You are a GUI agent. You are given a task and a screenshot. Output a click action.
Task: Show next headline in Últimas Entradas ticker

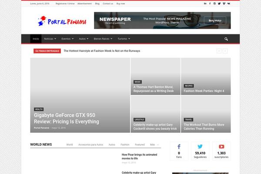225,51
